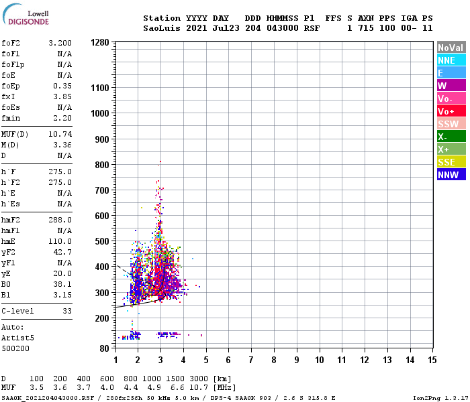
Task: Click the MUF value 10.7 for 3000 km
Action: pyautogui.click(x=199, y=388)
